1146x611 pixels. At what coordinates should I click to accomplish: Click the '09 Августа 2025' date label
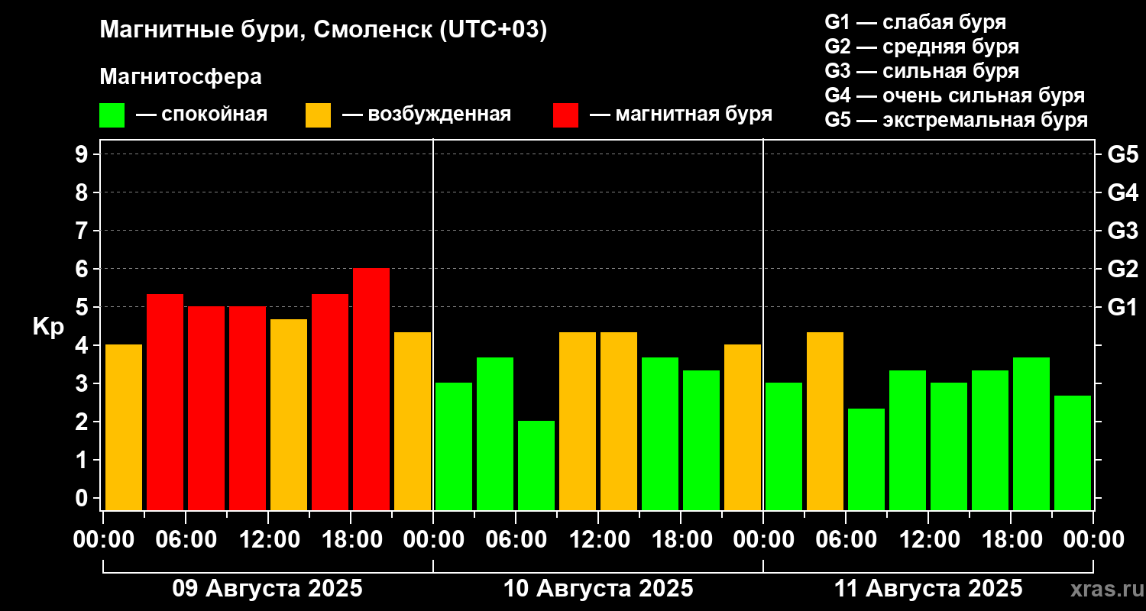point(267,589)
